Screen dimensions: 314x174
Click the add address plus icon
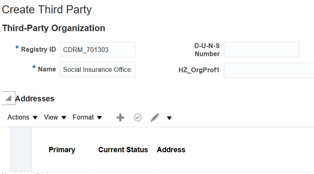(120, 117)
